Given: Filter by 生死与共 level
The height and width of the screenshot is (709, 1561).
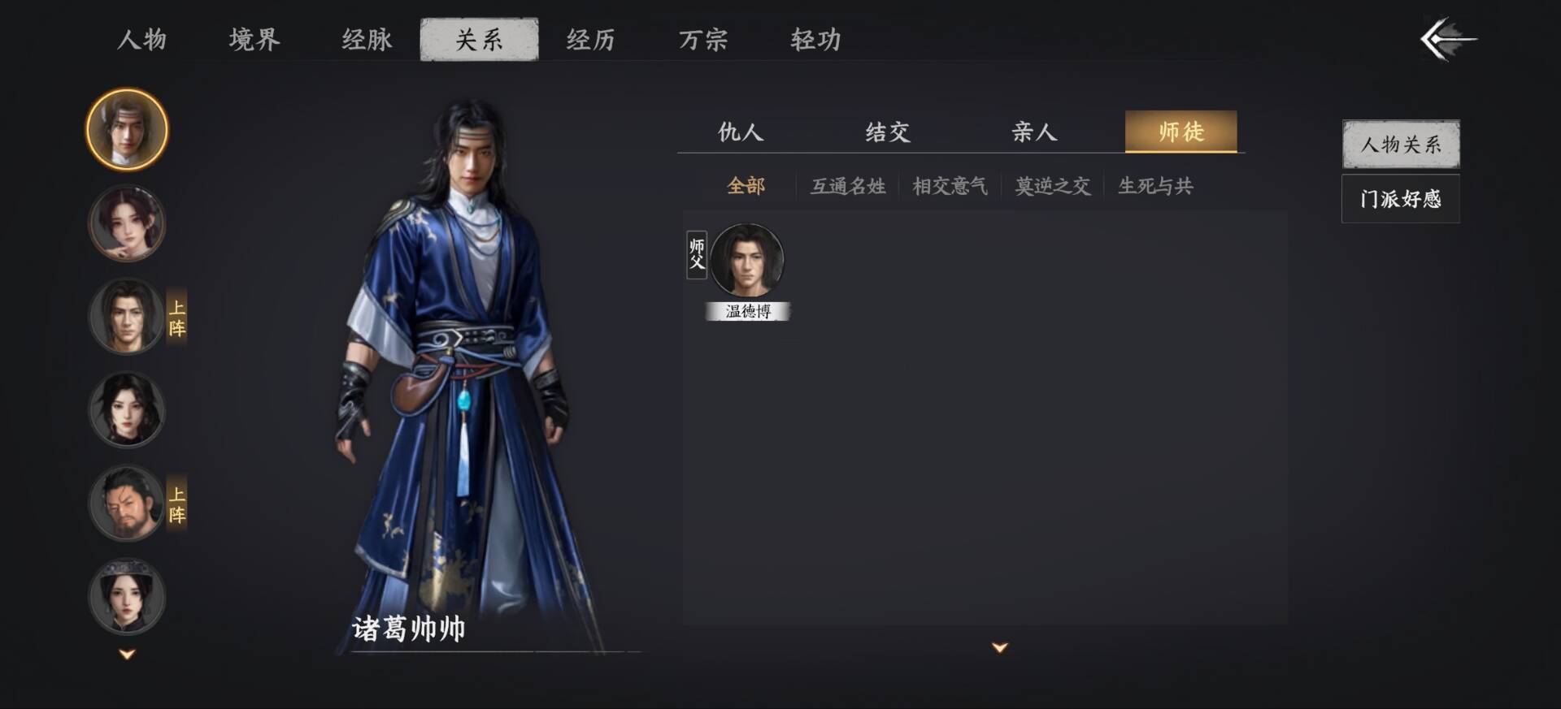Looking at the screenshot, I should coord(1155,186).
